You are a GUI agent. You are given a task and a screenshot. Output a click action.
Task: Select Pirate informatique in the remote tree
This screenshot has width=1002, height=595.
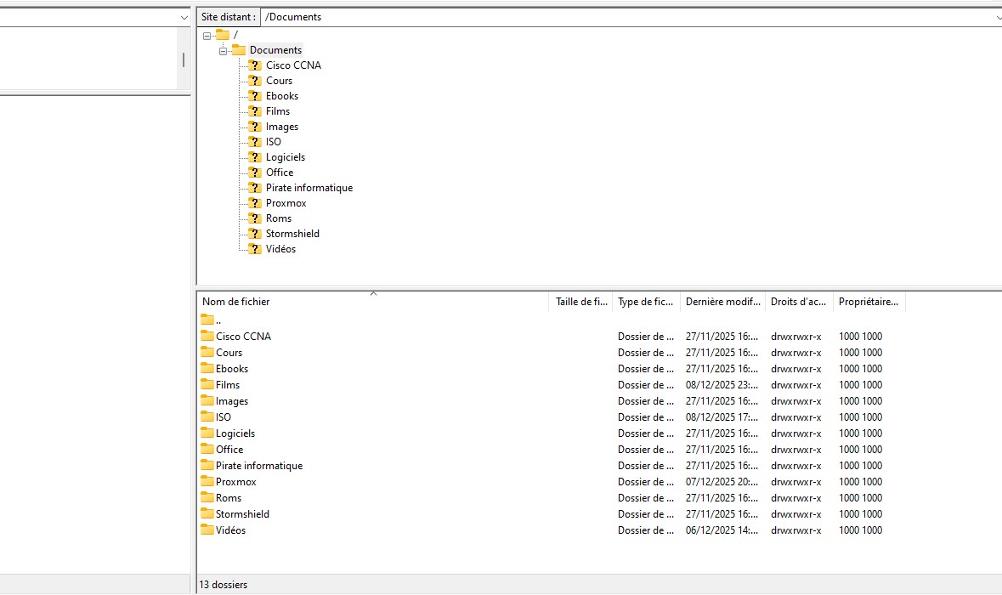tap(309, 188)
